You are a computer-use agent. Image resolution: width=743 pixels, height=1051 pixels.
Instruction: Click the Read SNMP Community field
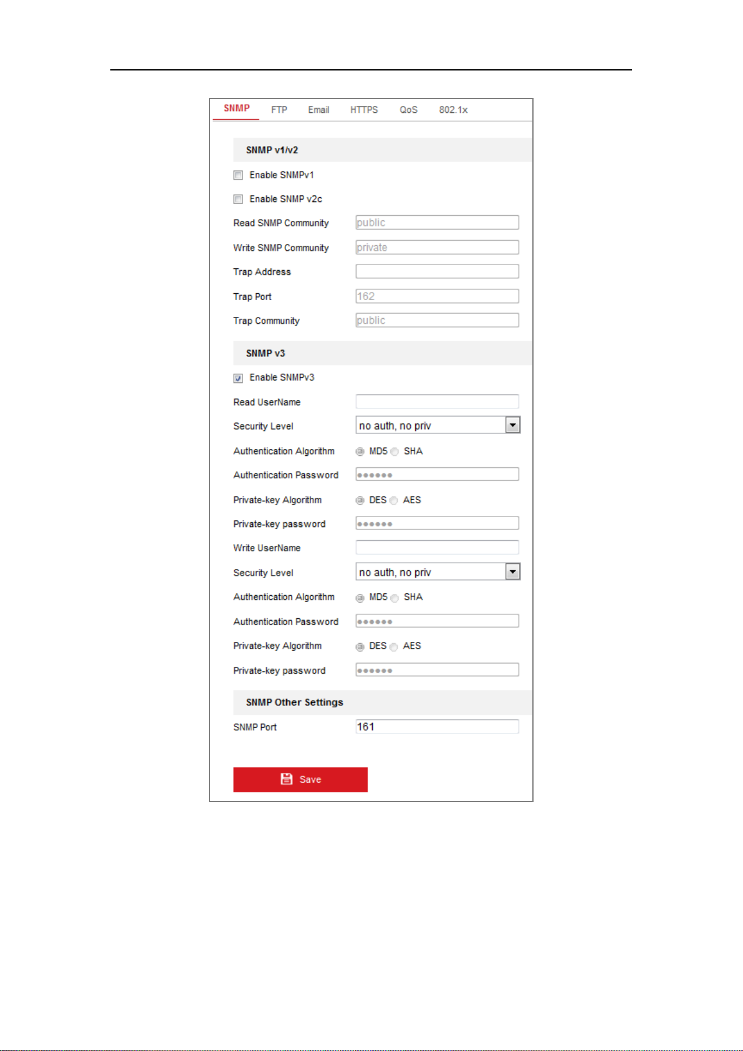pos(437,223)
